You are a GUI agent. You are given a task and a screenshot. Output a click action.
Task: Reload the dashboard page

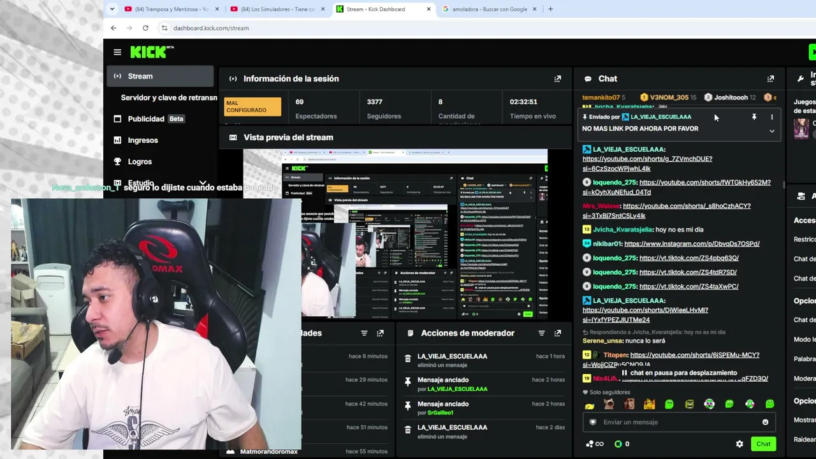point(145,28)
